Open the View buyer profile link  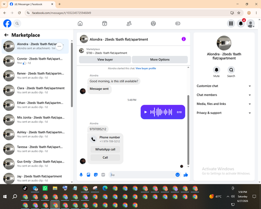pos(146,68)
